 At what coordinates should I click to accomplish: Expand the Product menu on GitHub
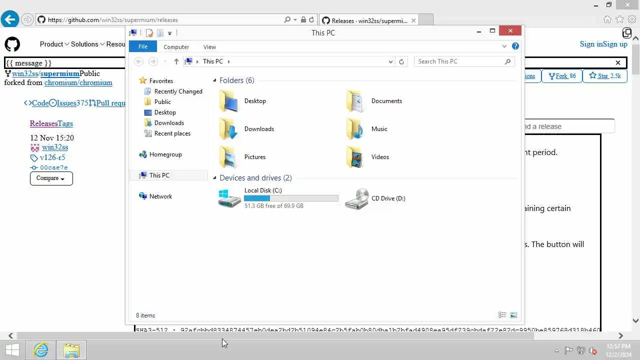click(54, 44)
